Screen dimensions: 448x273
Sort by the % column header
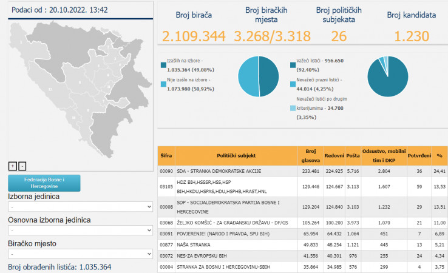point(440,156)
